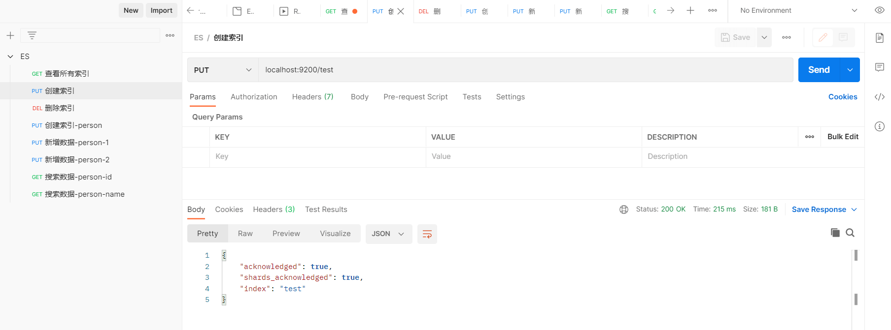Open tab bar more options ellipsis
The height and width of the screenshot is (330, 891).
(x=713, y=10)
